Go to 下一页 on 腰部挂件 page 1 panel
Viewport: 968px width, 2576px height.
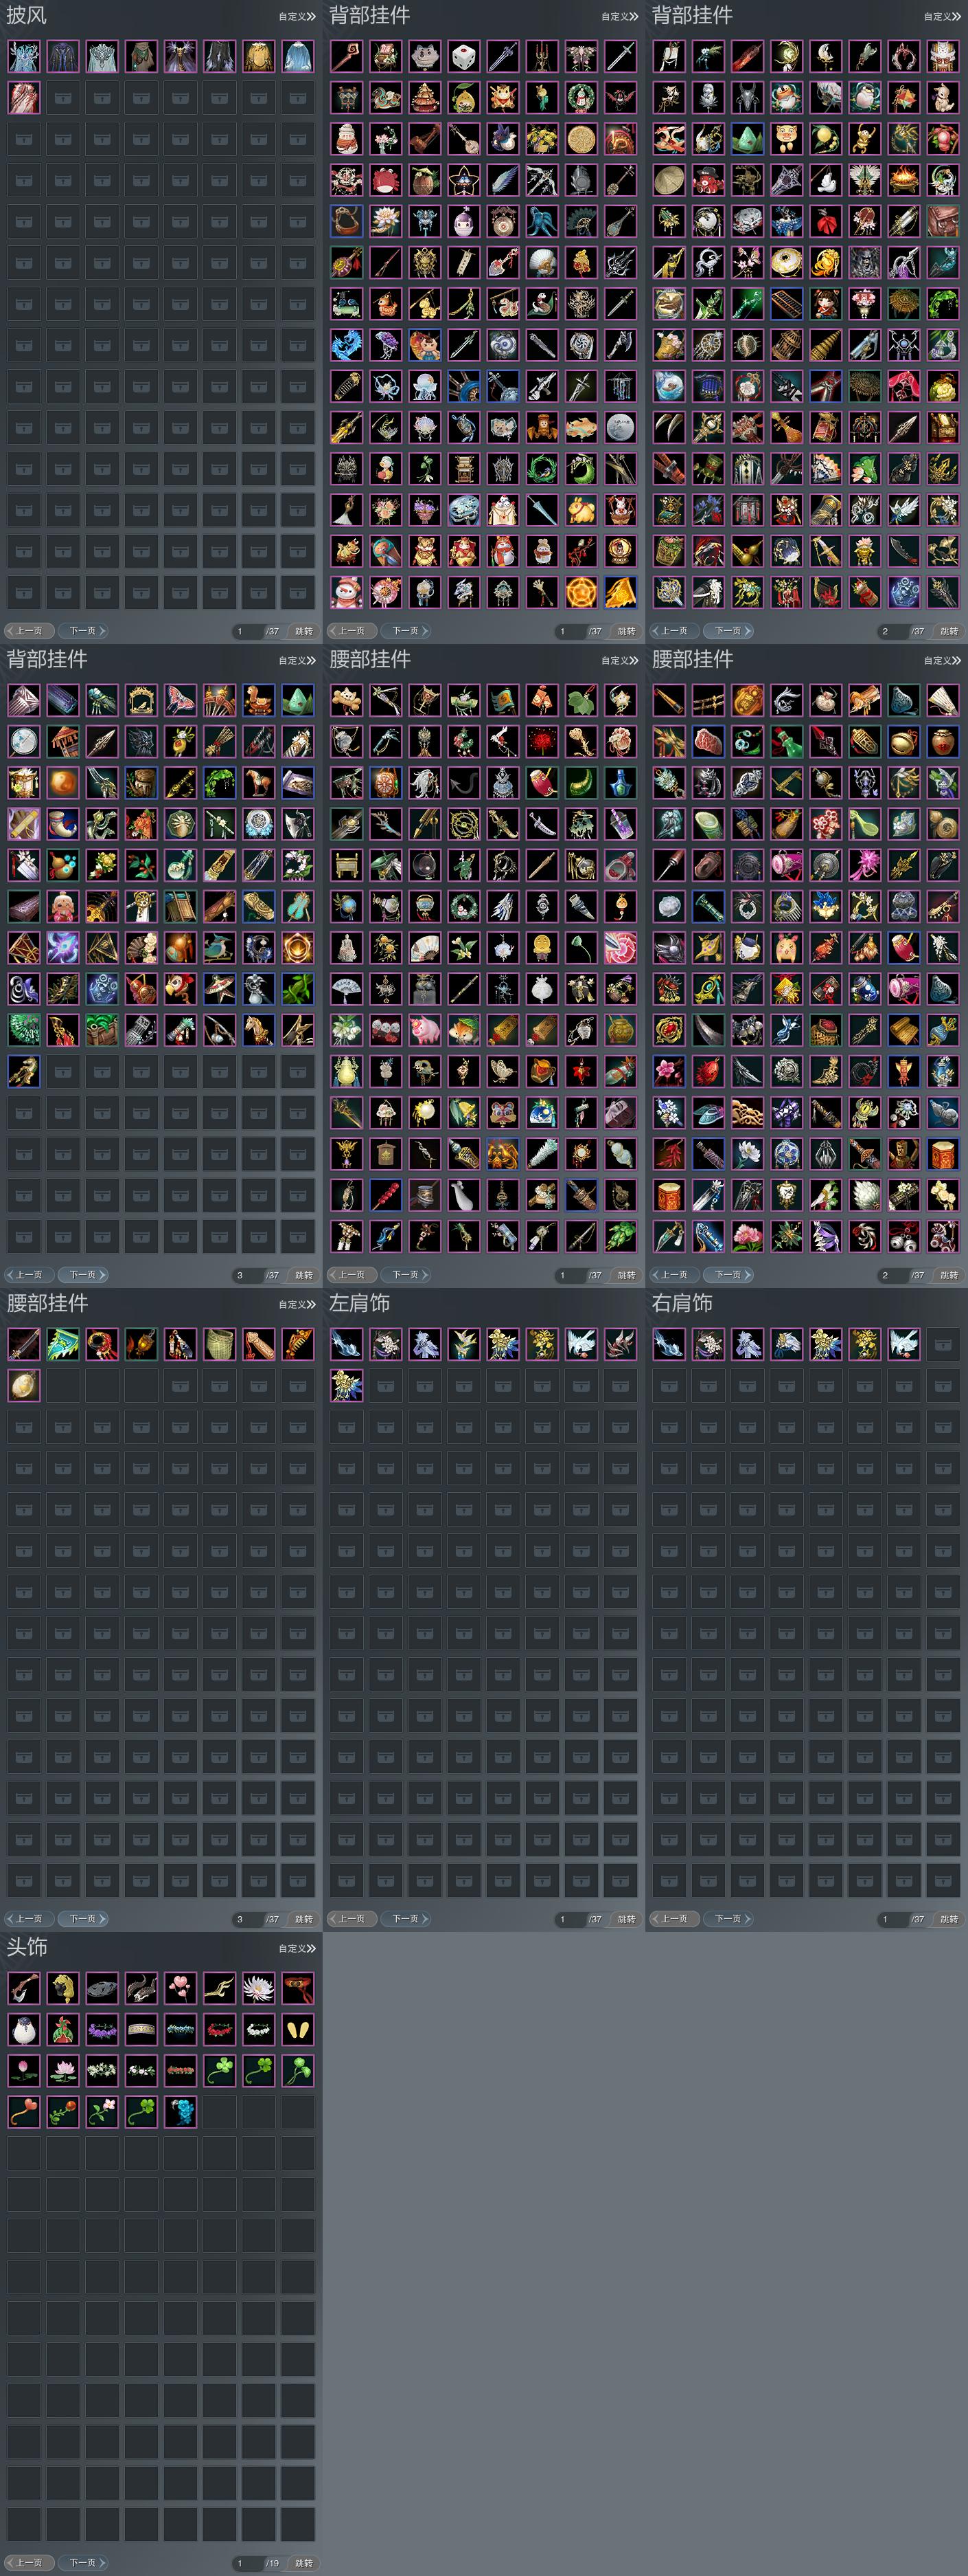click(x=406, y=1275)
